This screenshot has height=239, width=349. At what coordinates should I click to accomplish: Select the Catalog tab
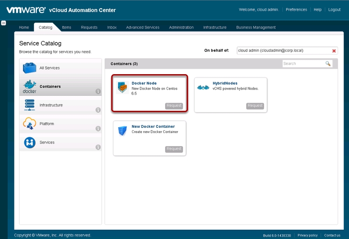click(45, 27)
